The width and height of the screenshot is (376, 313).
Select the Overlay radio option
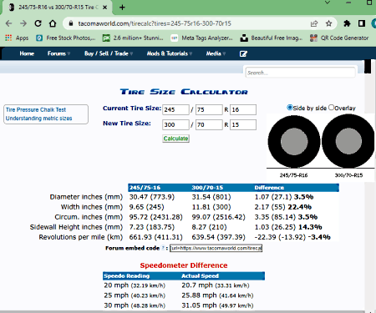[x=331, y=108]
